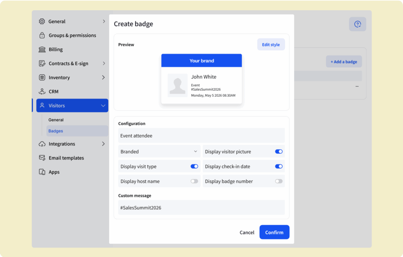Enable the Display host name toggle

(194, 181)
